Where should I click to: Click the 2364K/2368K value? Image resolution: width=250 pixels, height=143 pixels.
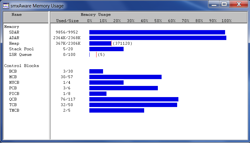(67, 38)
